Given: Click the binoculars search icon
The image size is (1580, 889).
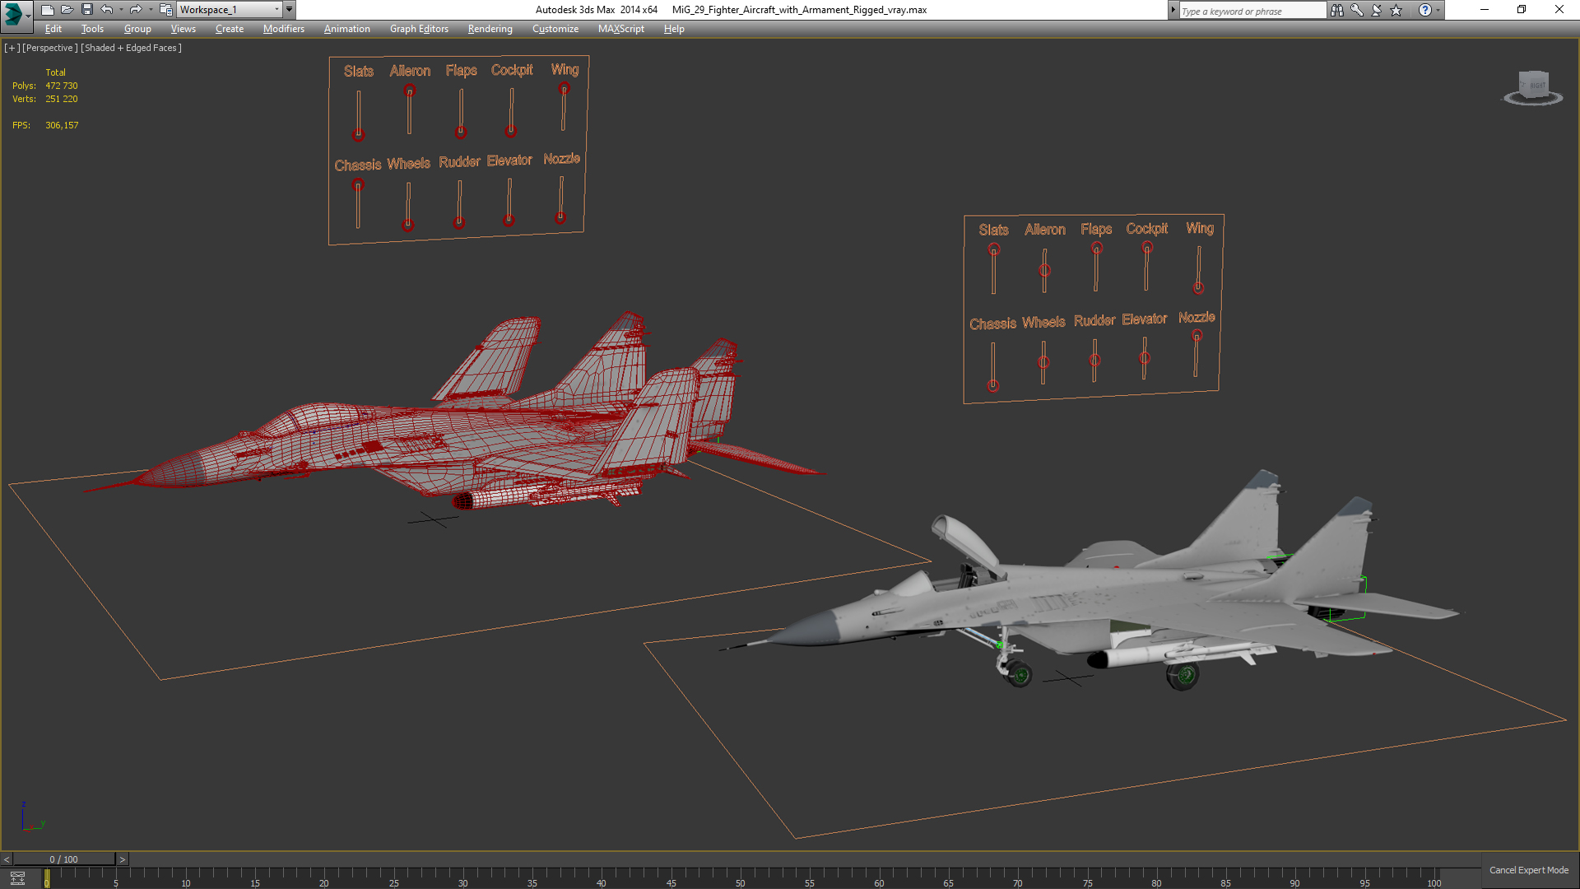Looking at the screenshot, I should tap(1337, 10).
